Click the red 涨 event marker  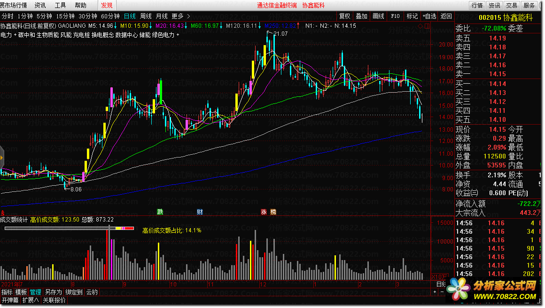[x=264, y=212]
